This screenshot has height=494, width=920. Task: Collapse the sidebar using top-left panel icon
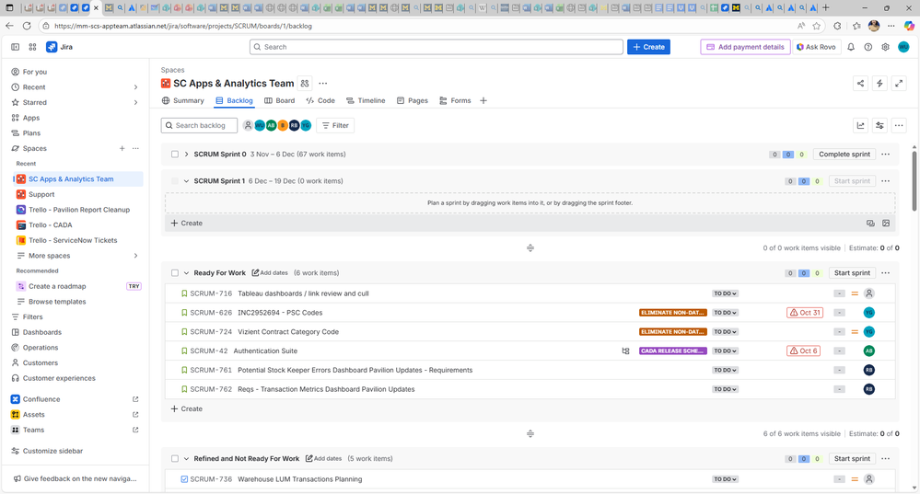click(16, 47)
